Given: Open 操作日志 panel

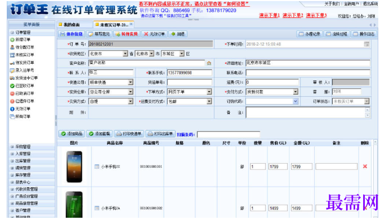Looking at the screenshot, I should coord(364,34).
